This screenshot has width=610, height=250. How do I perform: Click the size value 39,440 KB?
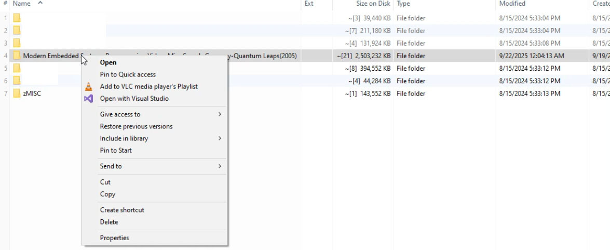pos(378,18)
